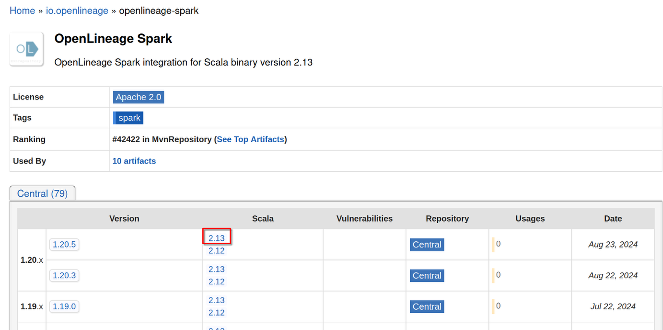Click the Apache 2.0 license badge
The height and width of the screenshot is (330, 663).
coord(138,97)
